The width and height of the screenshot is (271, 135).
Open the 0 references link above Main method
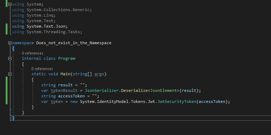click(42, 69)
